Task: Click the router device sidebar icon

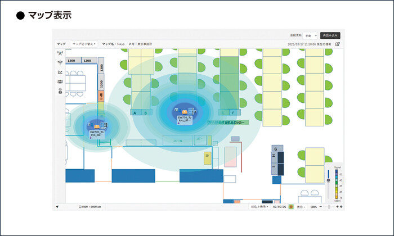Action: 60,90
